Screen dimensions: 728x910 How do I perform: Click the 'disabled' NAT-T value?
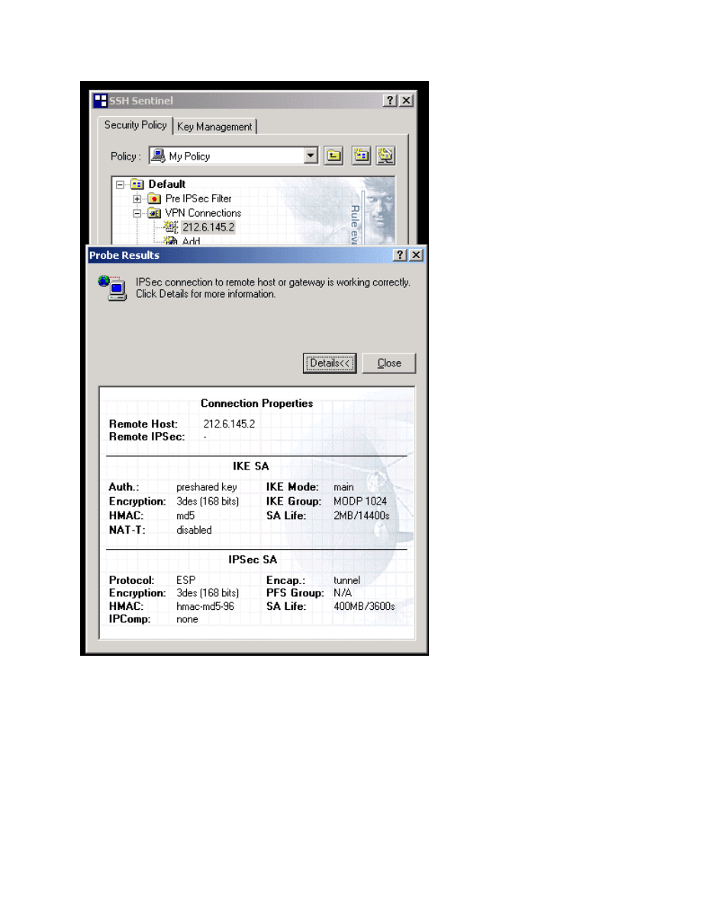pyautogui.click(x=195, y=530)
